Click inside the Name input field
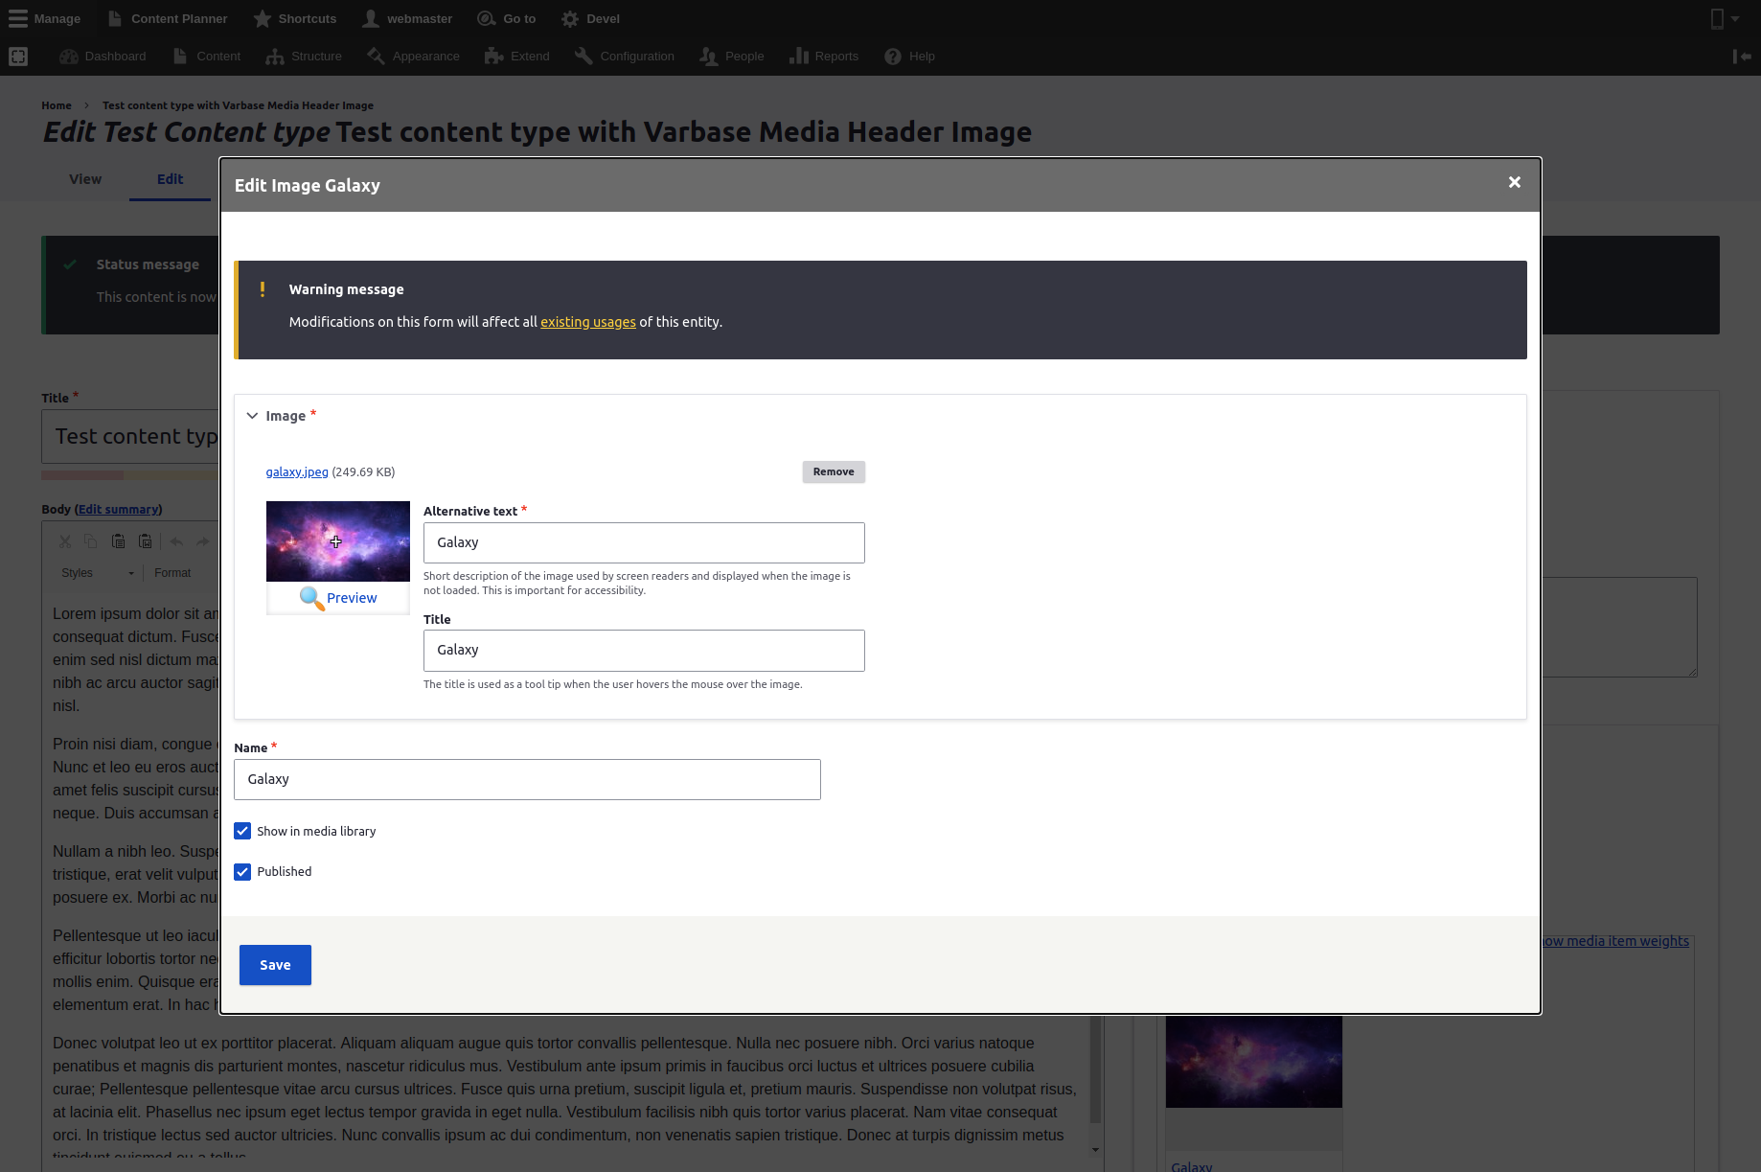This screenshot has height=1172, width=1761. [x=527, y=779]
